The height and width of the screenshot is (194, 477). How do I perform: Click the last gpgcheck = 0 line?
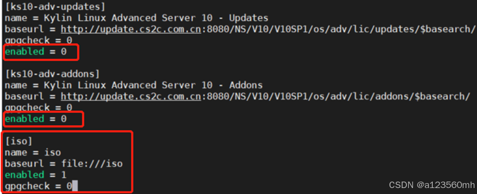coord(38,186)
